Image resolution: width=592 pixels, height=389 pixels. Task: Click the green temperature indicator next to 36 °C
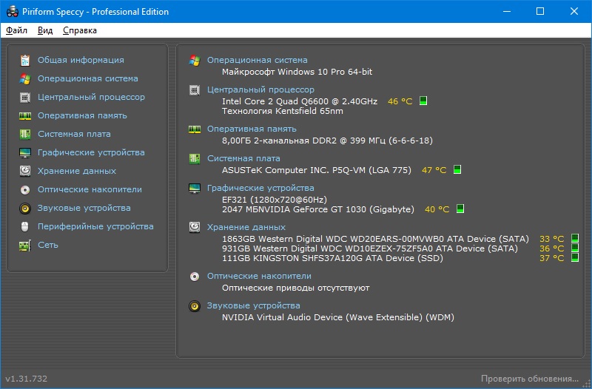(575, 248)
